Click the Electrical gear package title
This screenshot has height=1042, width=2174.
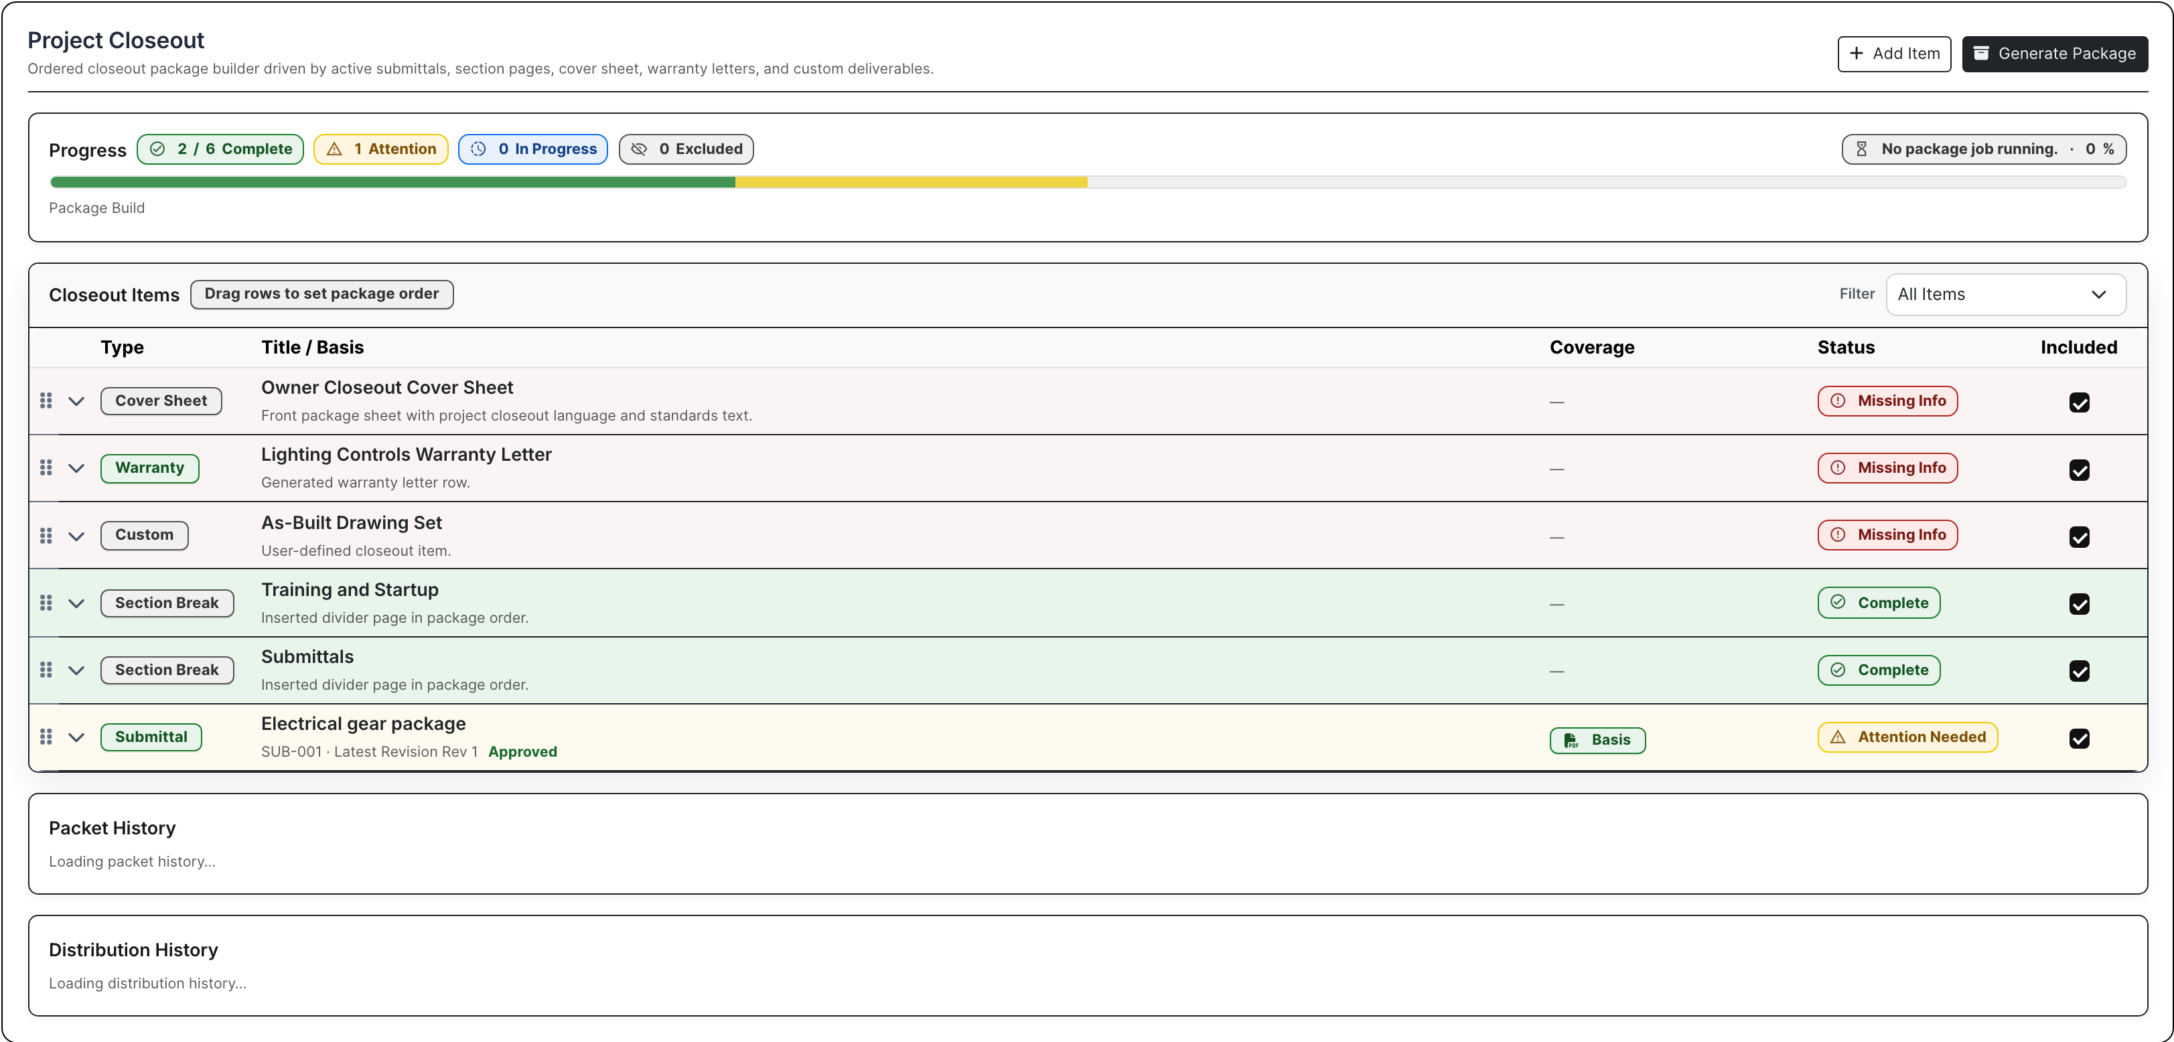pyautogui.click(x=363, y=724)
